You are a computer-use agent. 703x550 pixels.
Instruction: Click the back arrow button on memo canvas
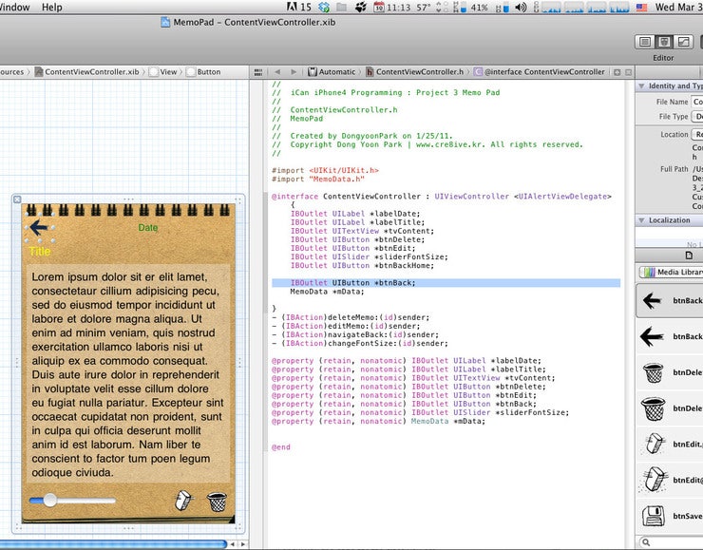coord(39,228)
